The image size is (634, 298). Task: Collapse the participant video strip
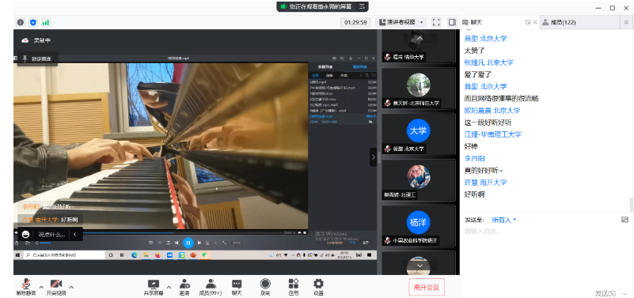[374, 157]
